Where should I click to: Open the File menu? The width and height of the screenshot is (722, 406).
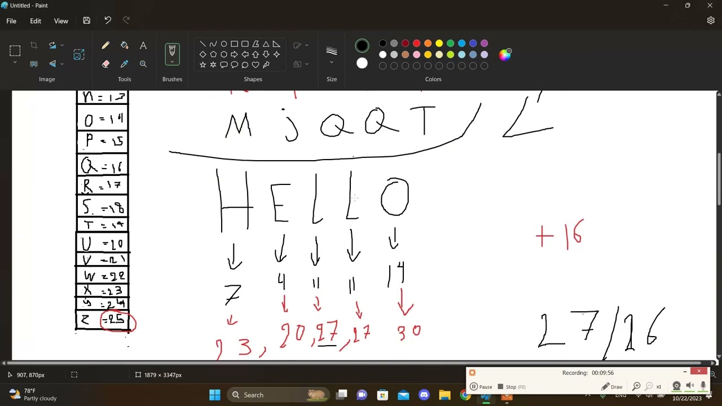11,21
